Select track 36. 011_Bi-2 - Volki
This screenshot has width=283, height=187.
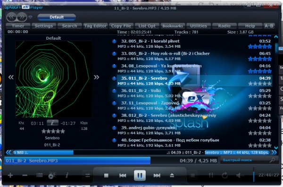click(x=194, y=93)
